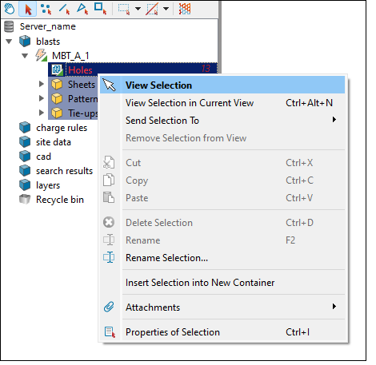Collapse the blasts container
376x365 pixels.
click(x=9, y=42)
